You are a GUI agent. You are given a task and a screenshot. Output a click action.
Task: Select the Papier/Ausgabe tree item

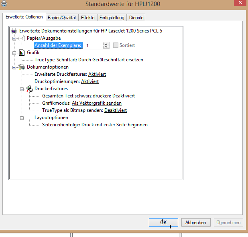(x=44, y=38)
